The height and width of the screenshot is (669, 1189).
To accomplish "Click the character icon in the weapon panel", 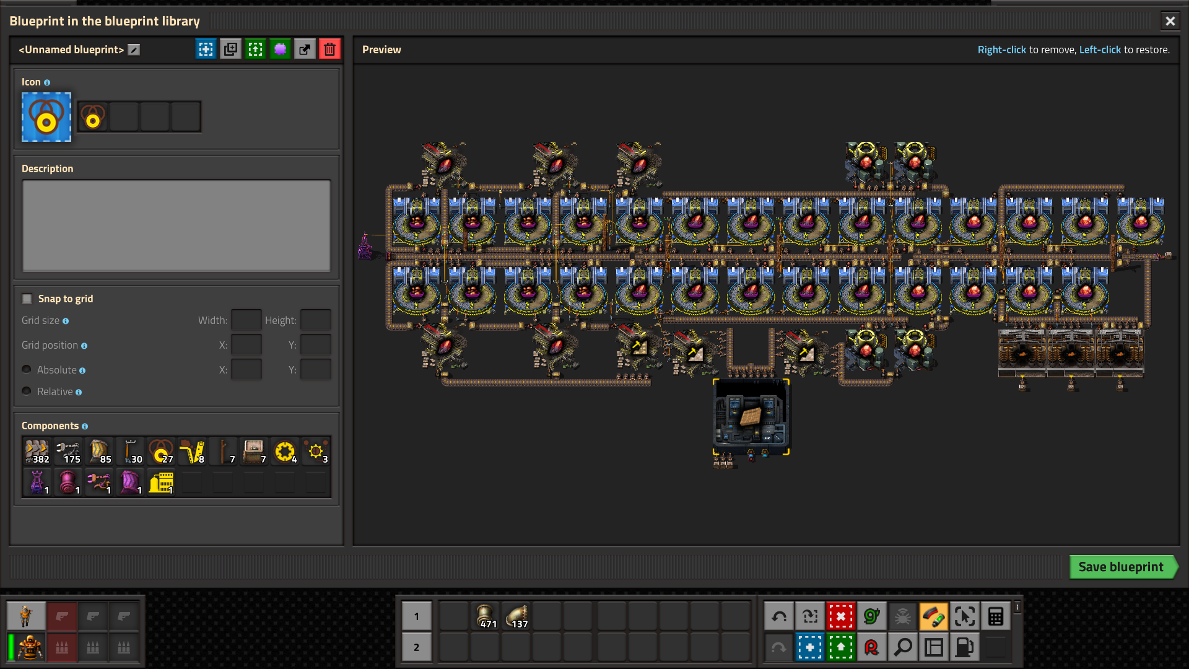I will point(26,616).
